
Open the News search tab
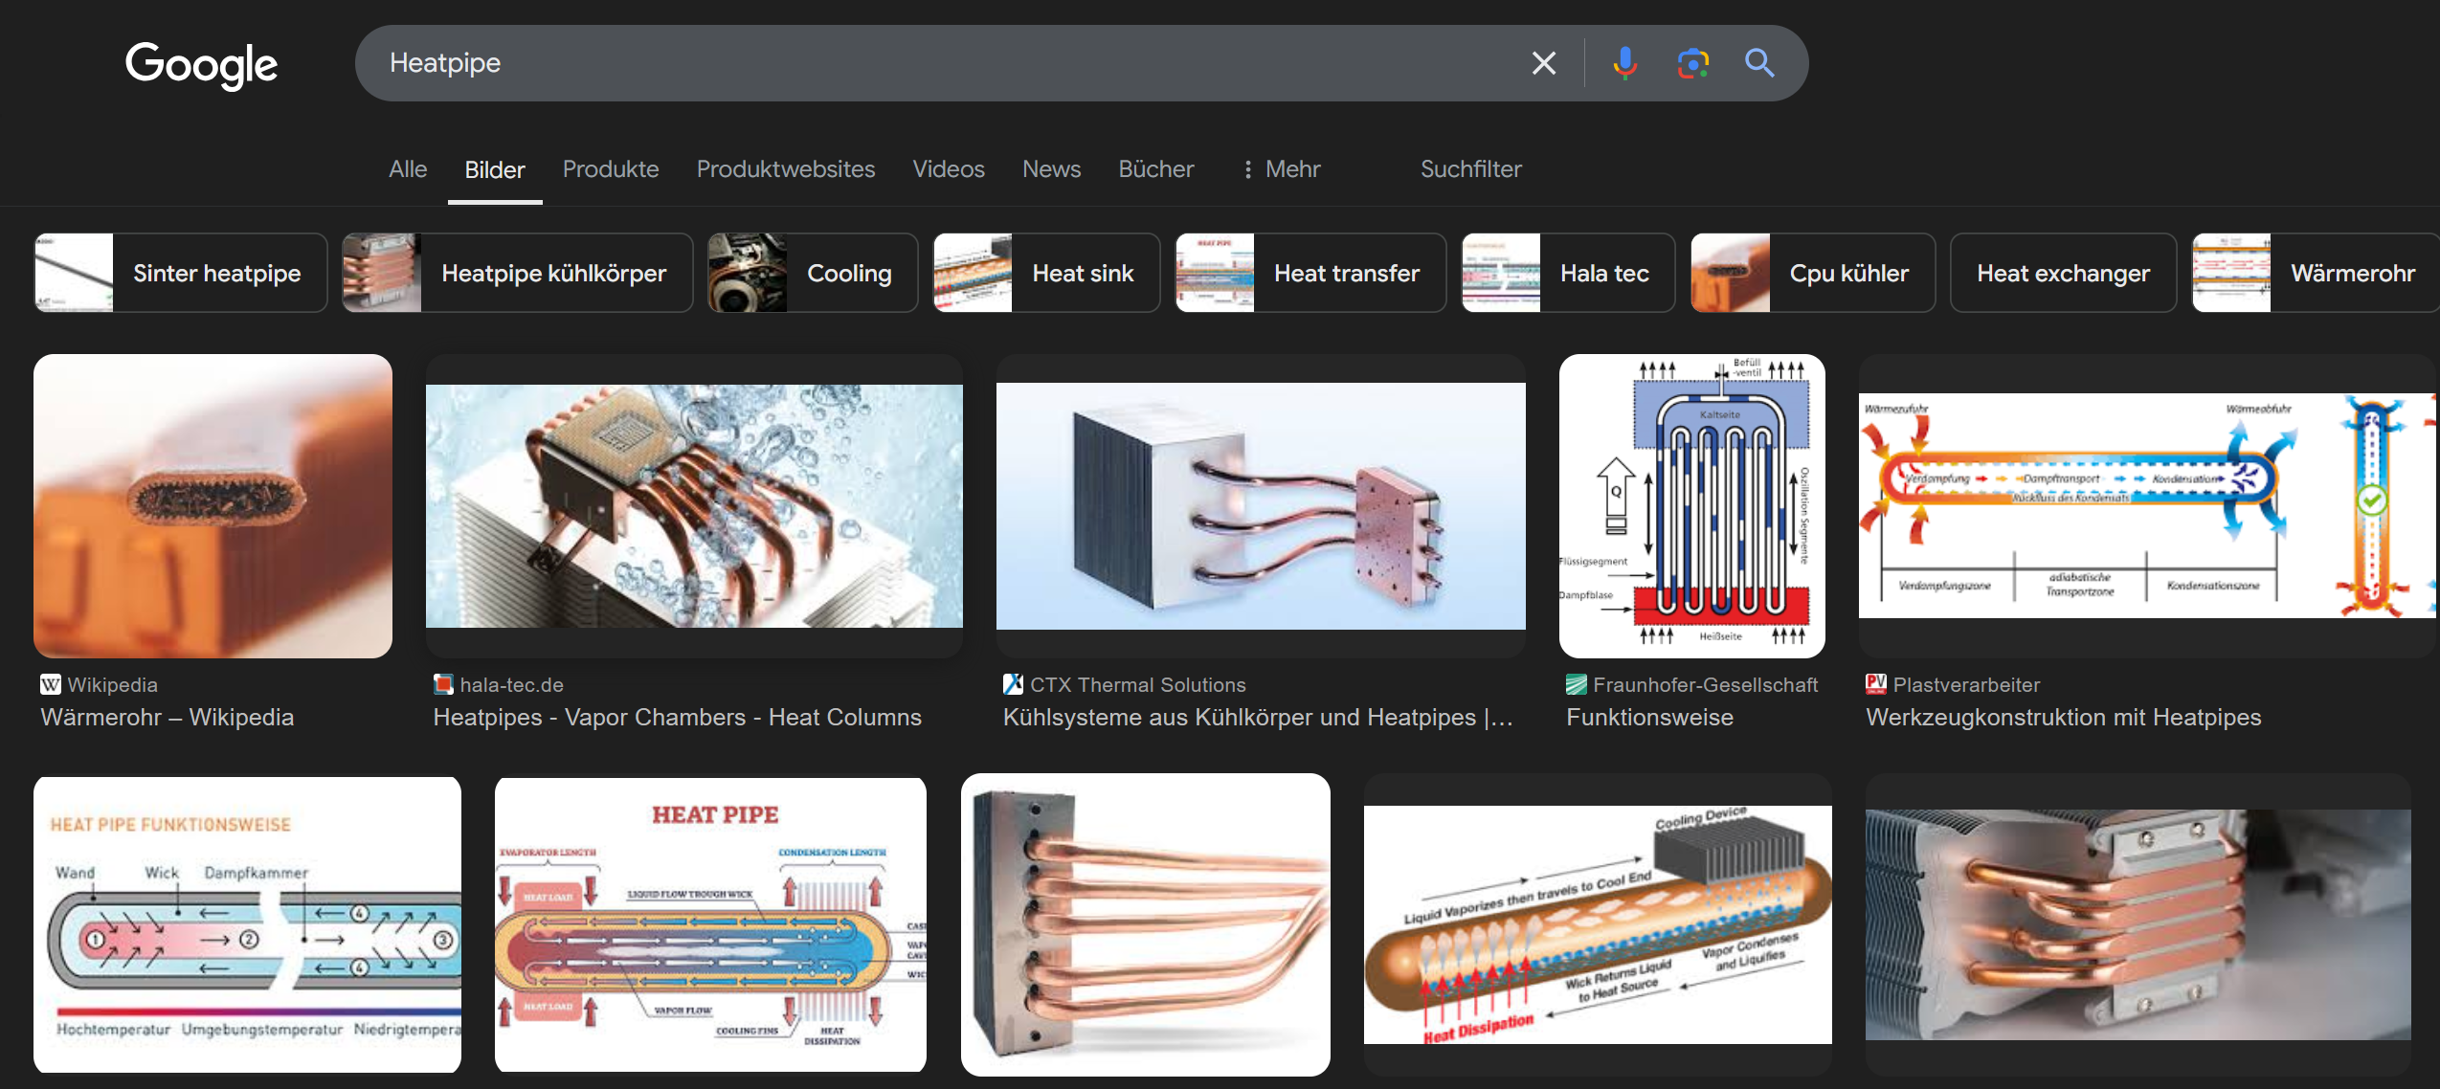pos(1051,169)
